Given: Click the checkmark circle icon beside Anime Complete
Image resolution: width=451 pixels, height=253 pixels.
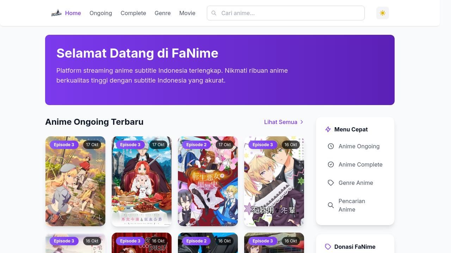Looking at the screenshot, I should click(330, 164).
